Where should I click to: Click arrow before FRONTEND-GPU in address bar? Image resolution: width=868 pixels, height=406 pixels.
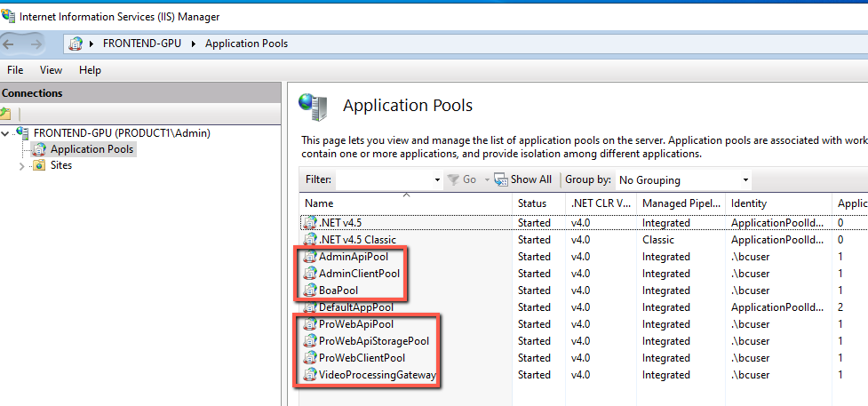click(92, 44)
